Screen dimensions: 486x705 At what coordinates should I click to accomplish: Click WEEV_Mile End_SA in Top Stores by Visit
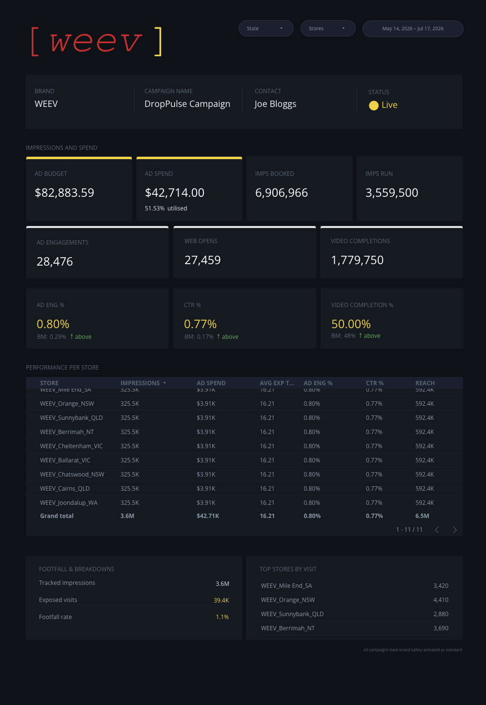pyautogui.click(x=286, y=586)
